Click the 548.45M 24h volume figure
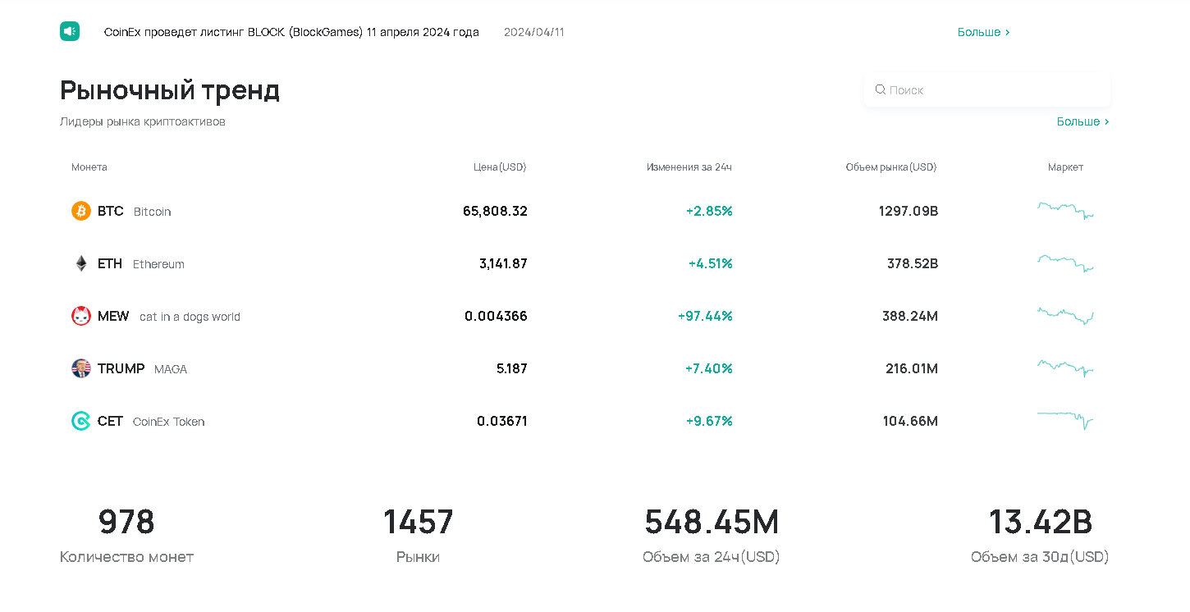The width and height of the screenshot is (1190, 612). pyautogui.click(x=712, y=522)
